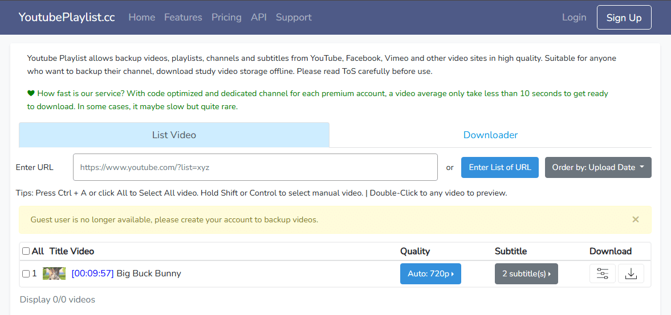Expand the Auto: 720p quality selector
The width and height of the screenshot is (671, 315).
coord(430,273)
